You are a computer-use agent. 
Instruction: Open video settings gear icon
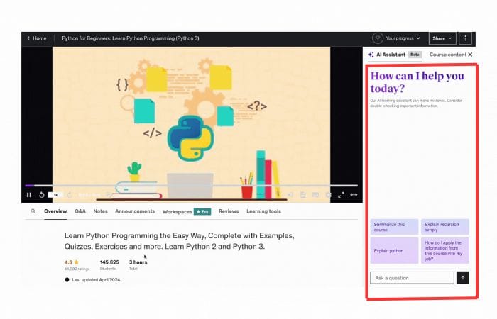point(328,195)
